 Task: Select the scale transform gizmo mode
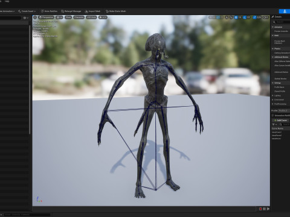point(222,17)
